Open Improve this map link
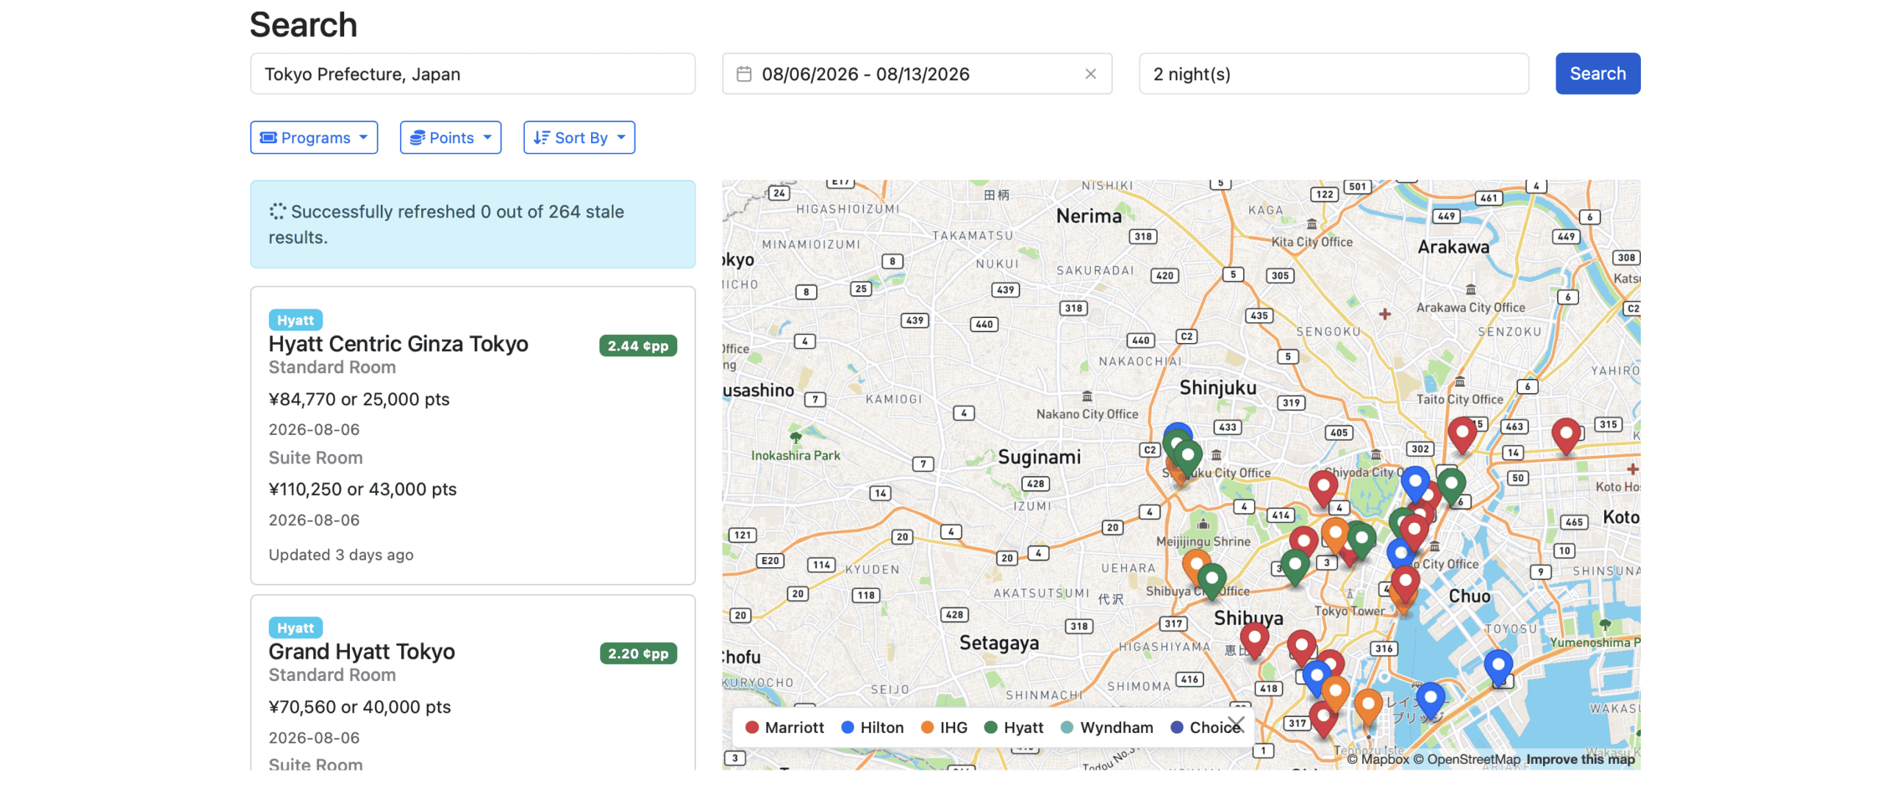The width and height of the screenshot is (1882, 794). 1580,759
